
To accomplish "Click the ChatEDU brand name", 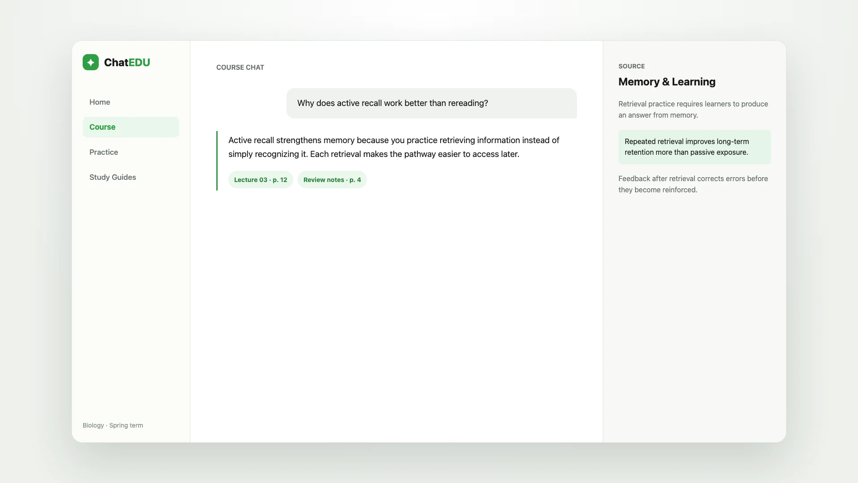I will 127,62.
